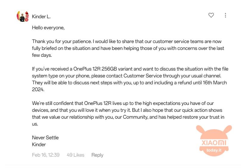View the 49 Likes count
The height and width of the screenshot is (168, 241).
pos(75,155)
